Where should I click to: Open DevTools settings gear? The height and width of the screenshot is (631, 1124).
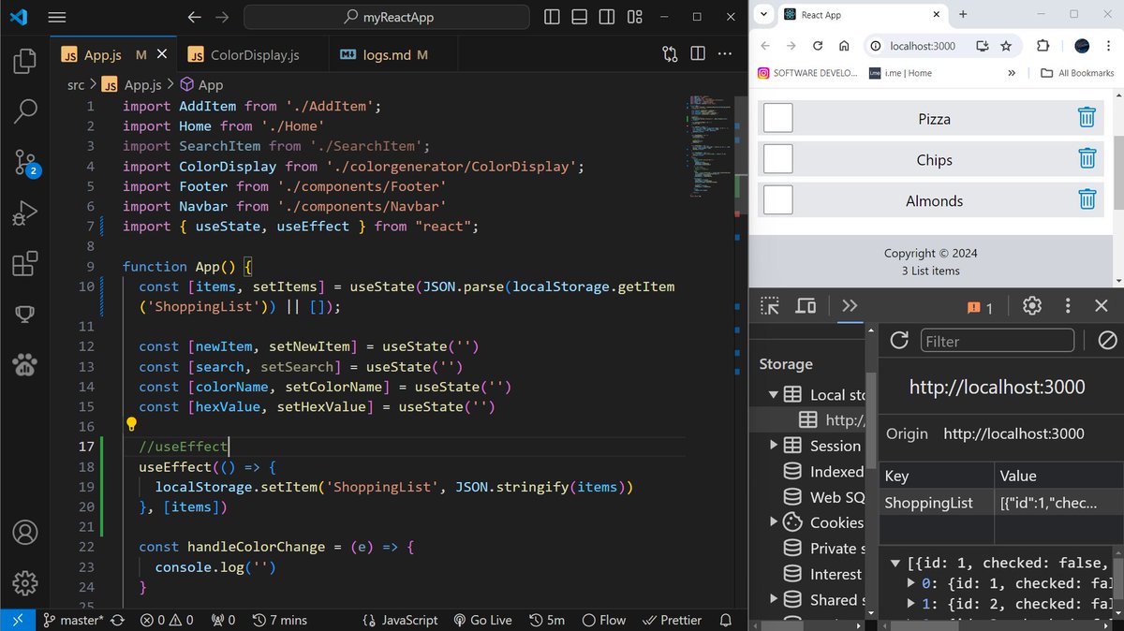click(1032, 306)
